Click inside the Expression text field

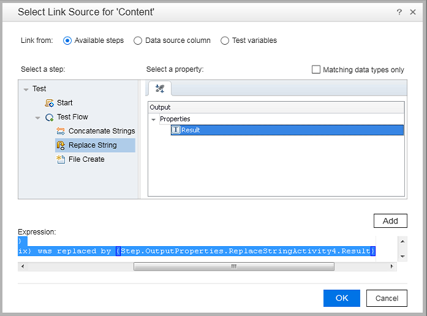(196, 246)
